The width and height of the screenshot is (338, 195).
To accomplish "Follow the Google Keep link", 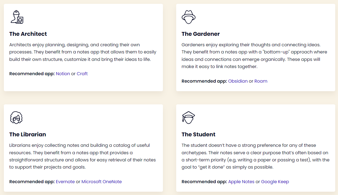I will tap(275, 182).
